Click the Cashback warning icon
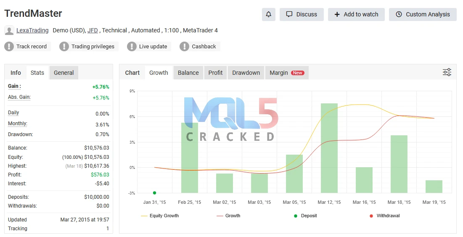This screenshot has height=237, width=463. pyautogui.click(x=184, y=47)
